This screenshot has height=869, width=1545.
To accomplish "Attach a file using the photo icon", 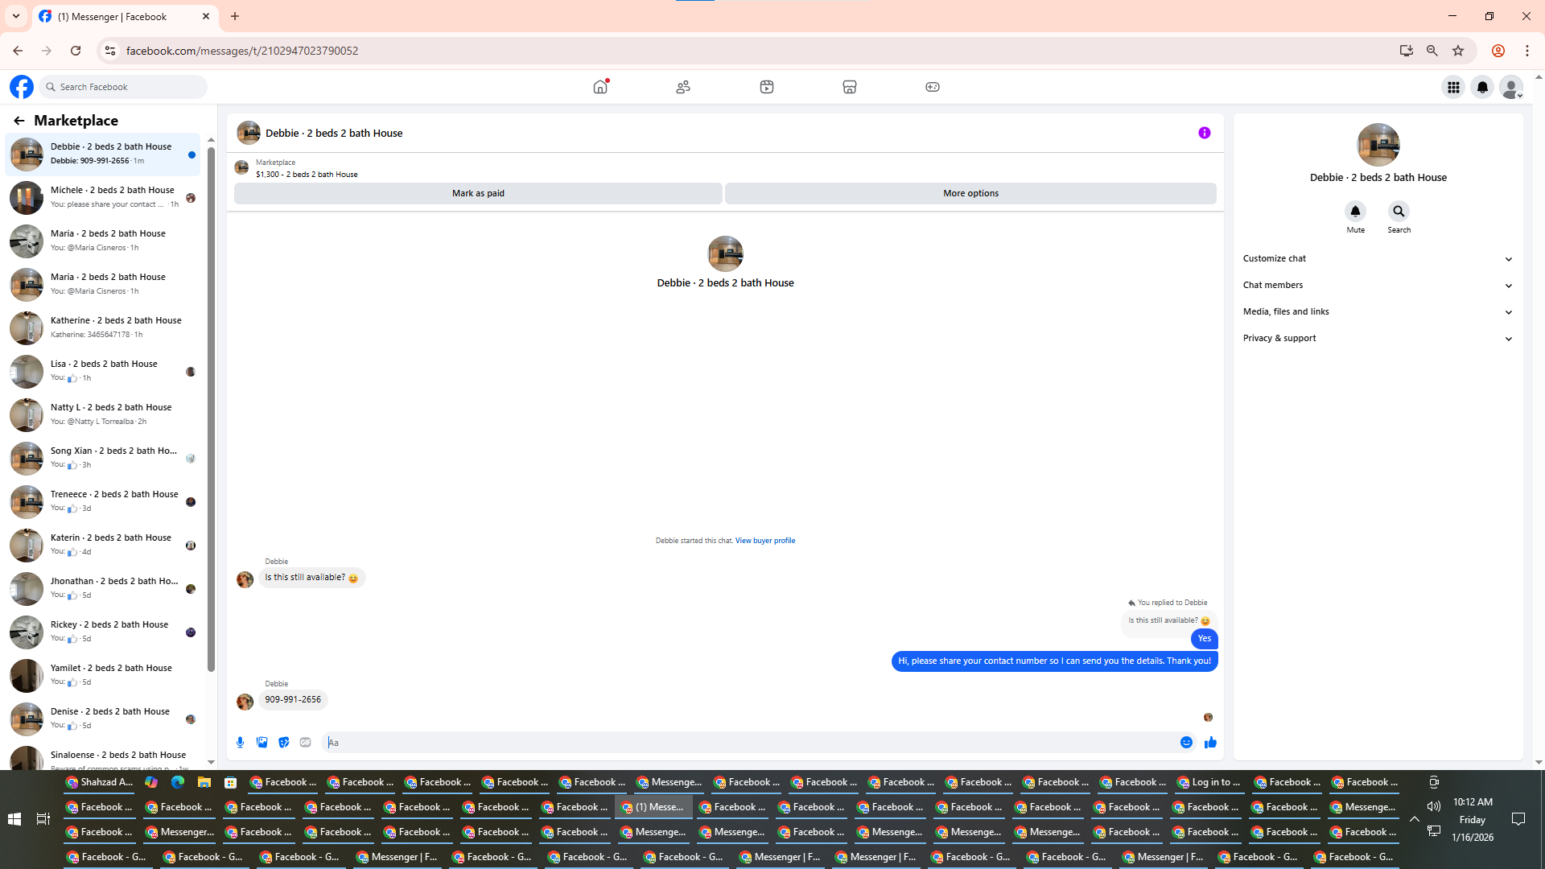I will point(262,743).
